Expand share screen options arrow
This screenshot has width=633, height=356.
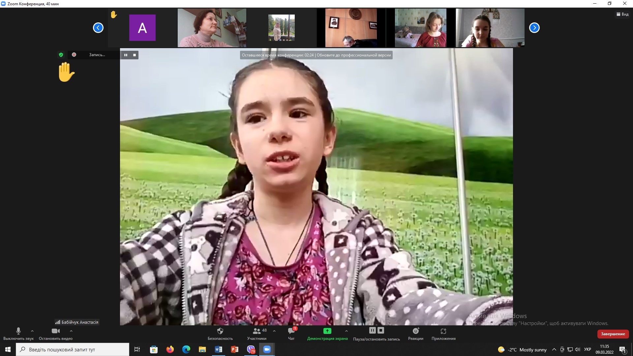(x=346, y=331)
